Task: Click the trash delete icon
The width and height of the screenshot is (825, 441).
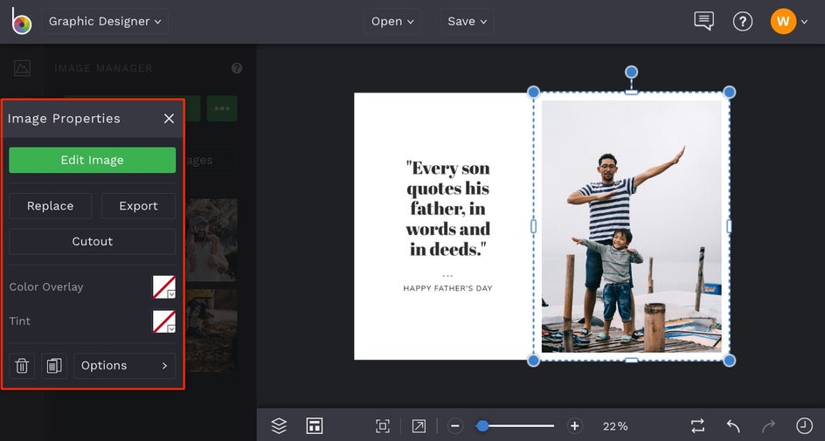Action: [23, 366]
